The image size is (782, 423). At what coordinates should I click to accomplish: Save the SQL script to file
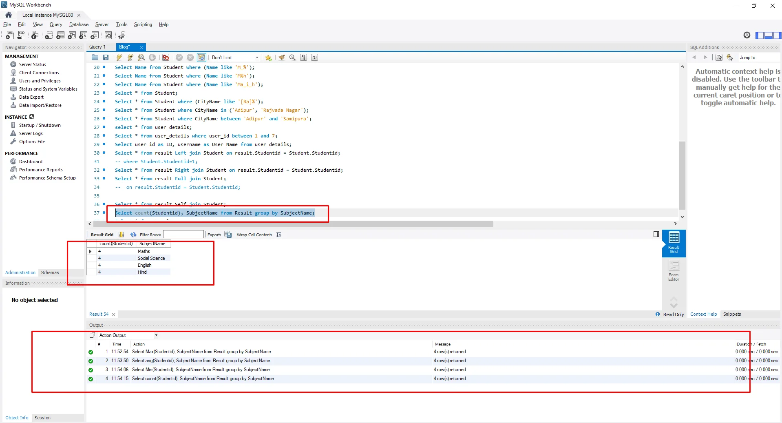106,58
